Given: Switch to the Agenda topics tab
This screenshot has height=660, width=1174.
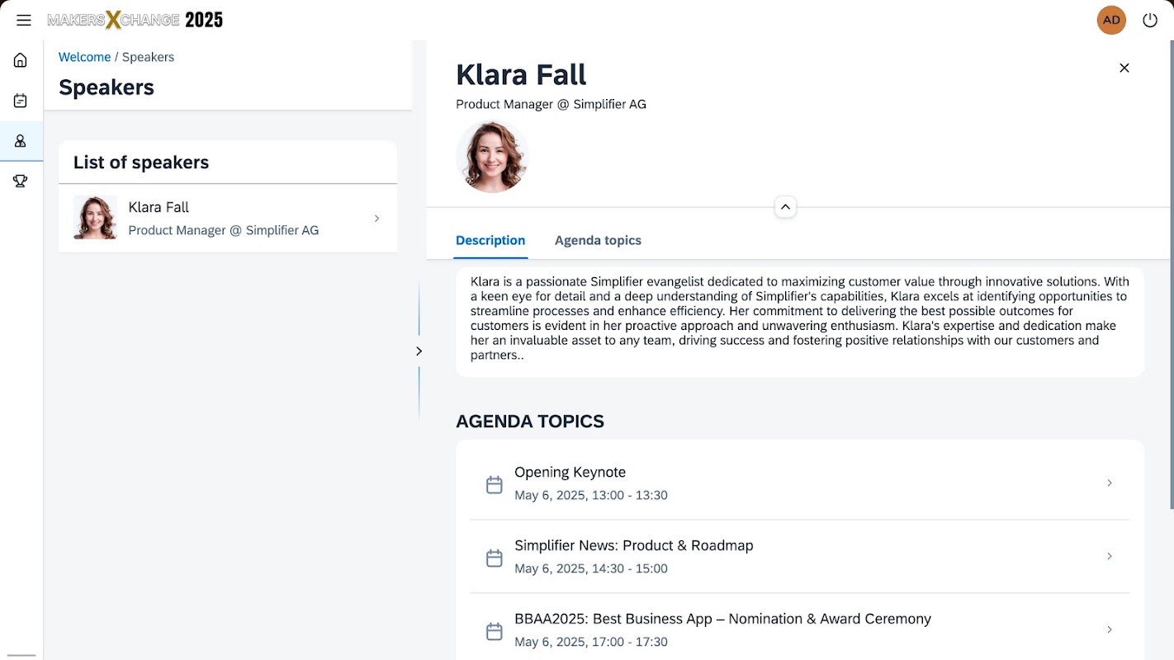Looking at the screenshot, I should click(598, 240).
